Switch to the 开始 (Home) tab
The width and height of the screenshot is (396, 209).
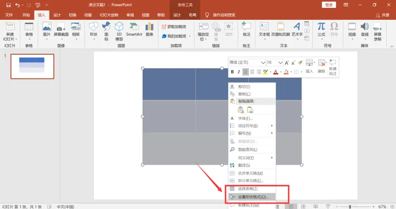point(26,15)
